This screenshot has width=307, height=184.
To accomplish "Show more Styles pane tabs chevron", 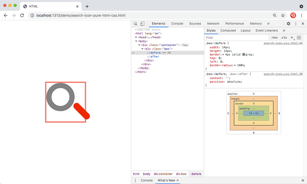I will click(284, 31).
